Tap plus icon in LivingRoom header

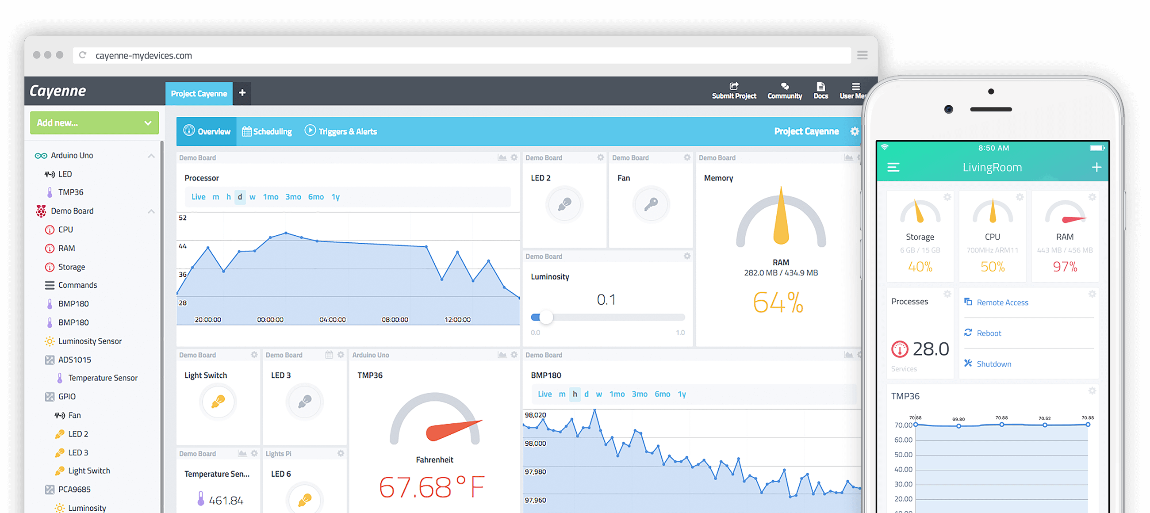click(1096, 168)
